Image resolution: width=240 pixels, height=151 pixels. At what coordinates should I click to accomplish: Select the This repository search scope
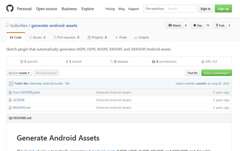point(154,9)
